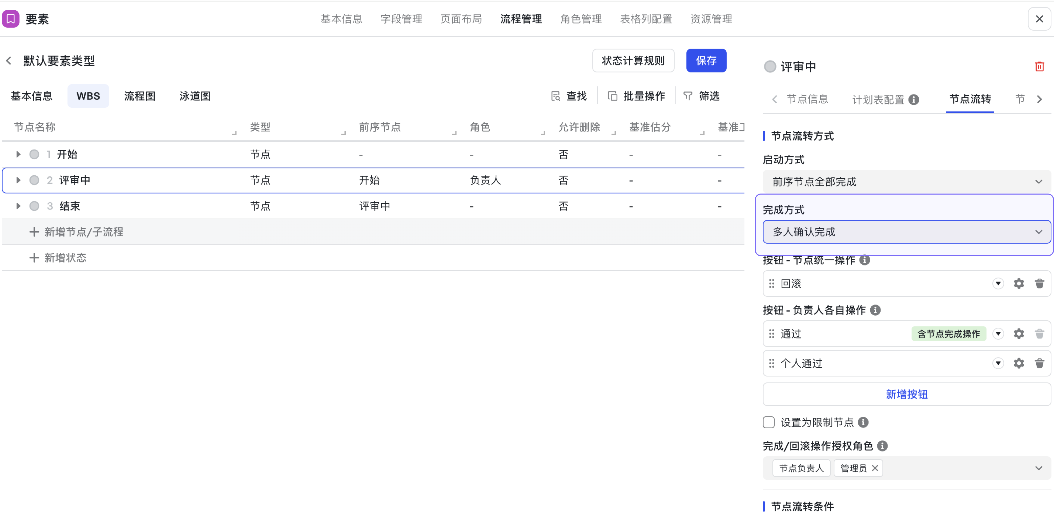Go back with the arrow beside 默认要素类型

(9, 61)
